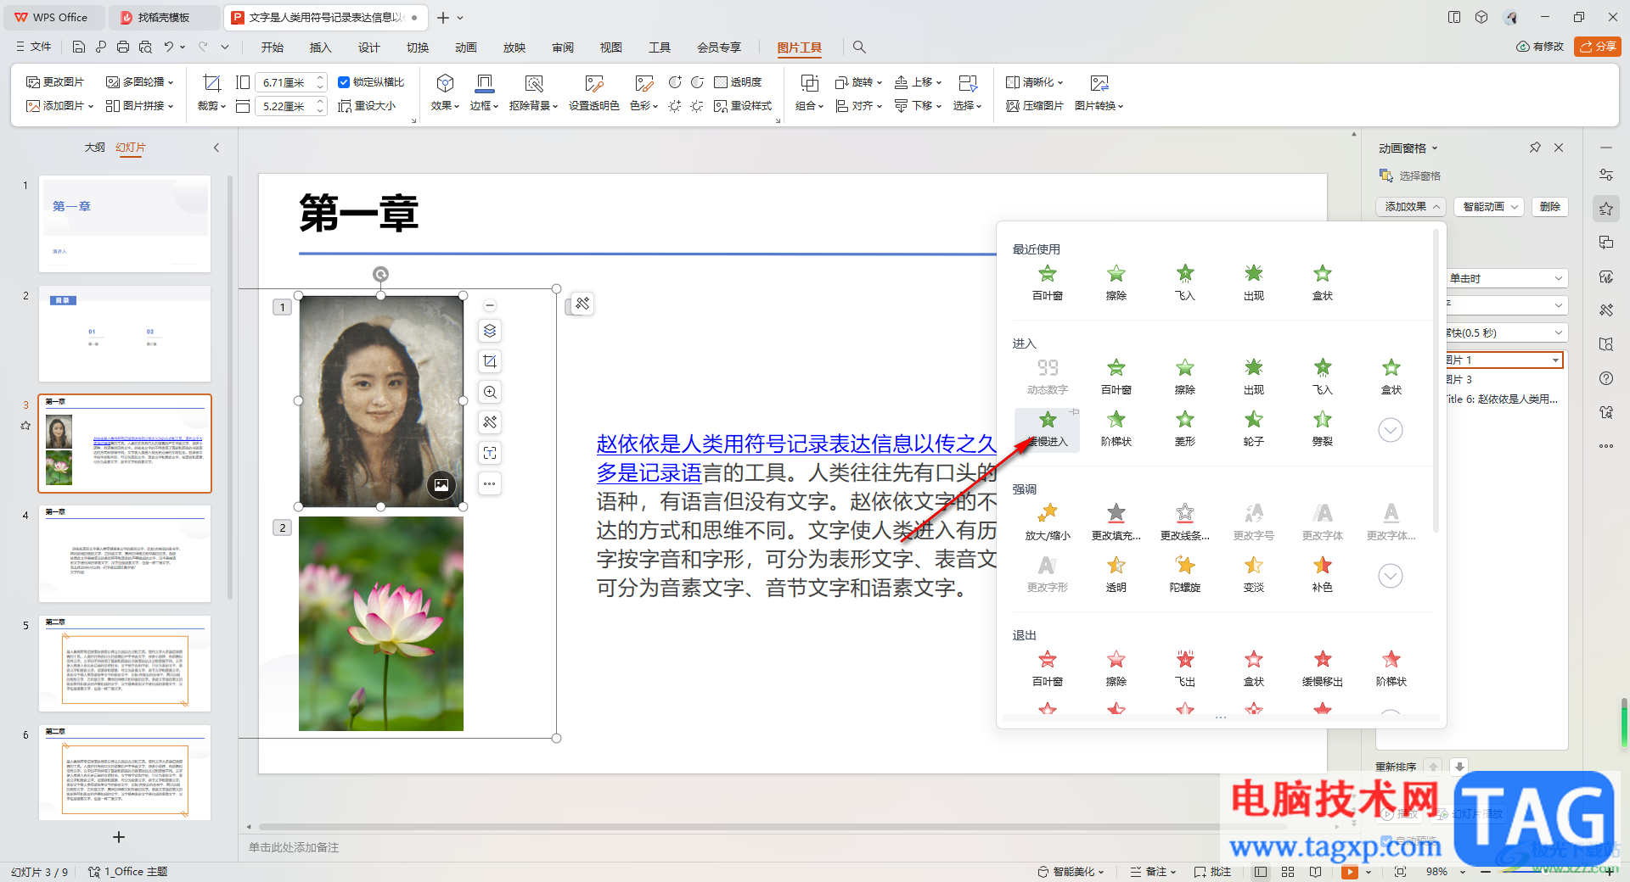Click the zoom-in magnifier beside the image
Image resolution: width=1630 pixels, height=882 pixels.
[x=490, y=392]
